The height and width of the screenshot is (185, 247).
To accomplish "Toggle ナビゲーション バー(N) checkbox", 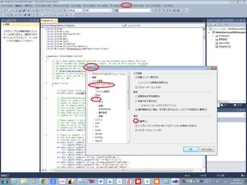I will (136, 130).
